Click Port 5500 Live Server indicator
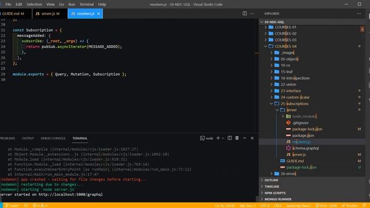 pyautogui.click(x=326, y=206)
